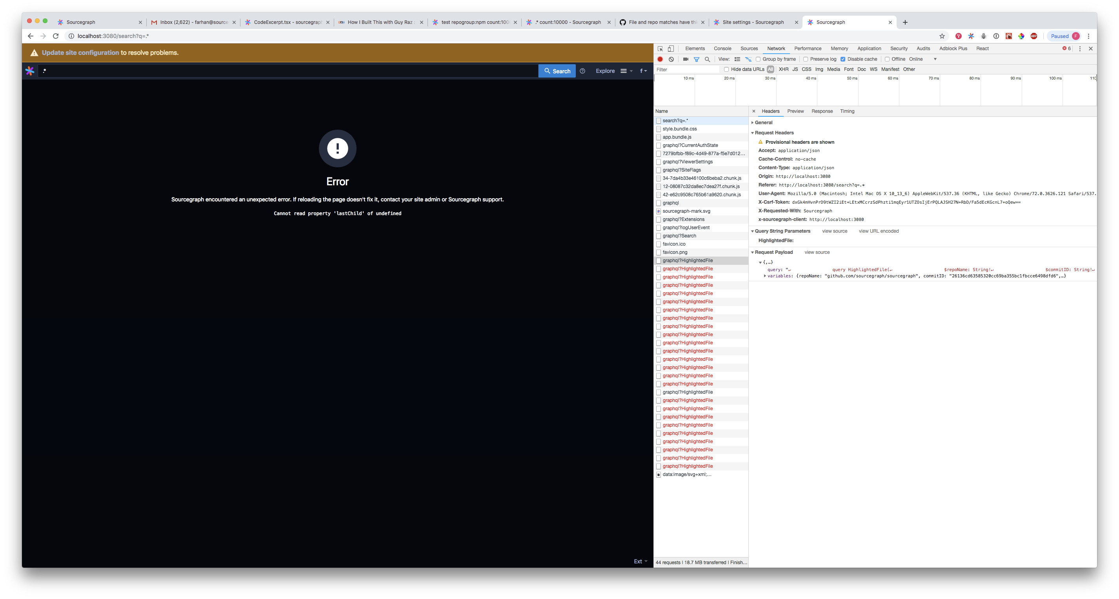This screenshot has width=1119, height=599.
Task: Collapse the Request Payload section
Action: [x=753, y=252]
